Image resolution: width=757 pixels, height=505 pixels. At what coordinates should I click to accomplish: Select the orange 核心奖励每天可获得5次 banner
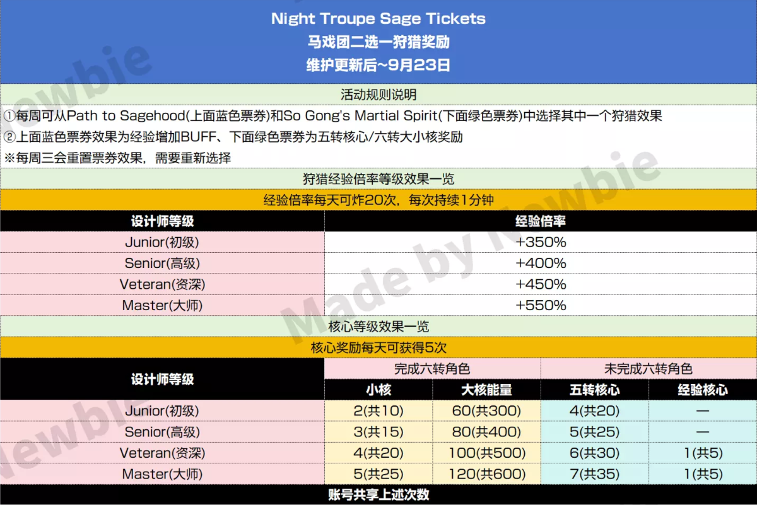378,348
